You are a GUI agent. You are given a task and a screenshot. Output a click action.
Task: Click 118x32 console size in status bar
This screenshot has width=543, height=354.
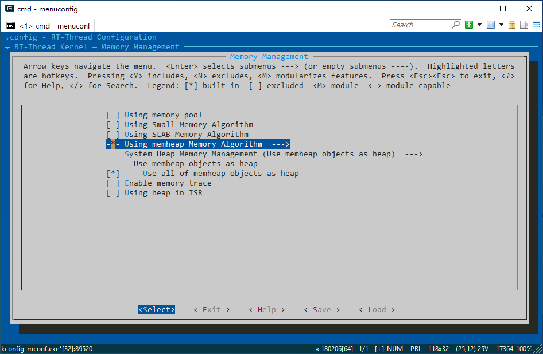pos(439,349)
